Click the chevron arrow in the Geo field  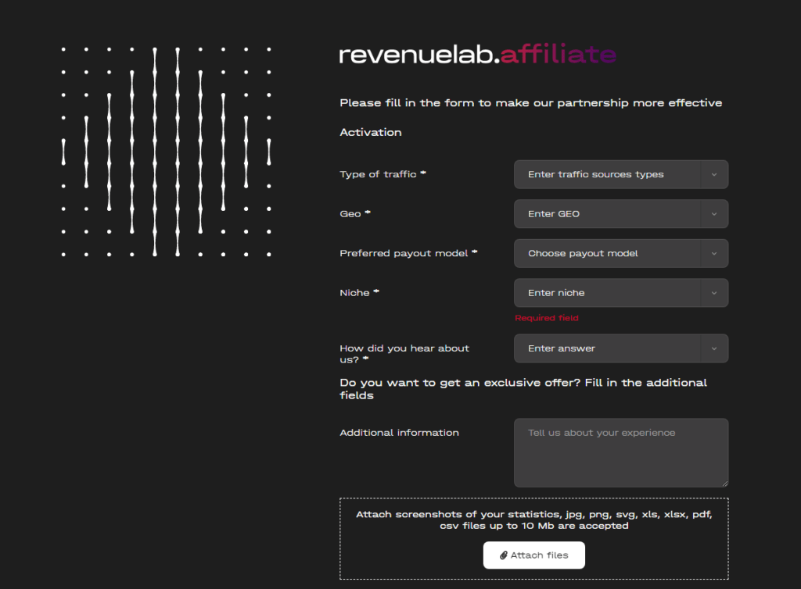point(713,214)
